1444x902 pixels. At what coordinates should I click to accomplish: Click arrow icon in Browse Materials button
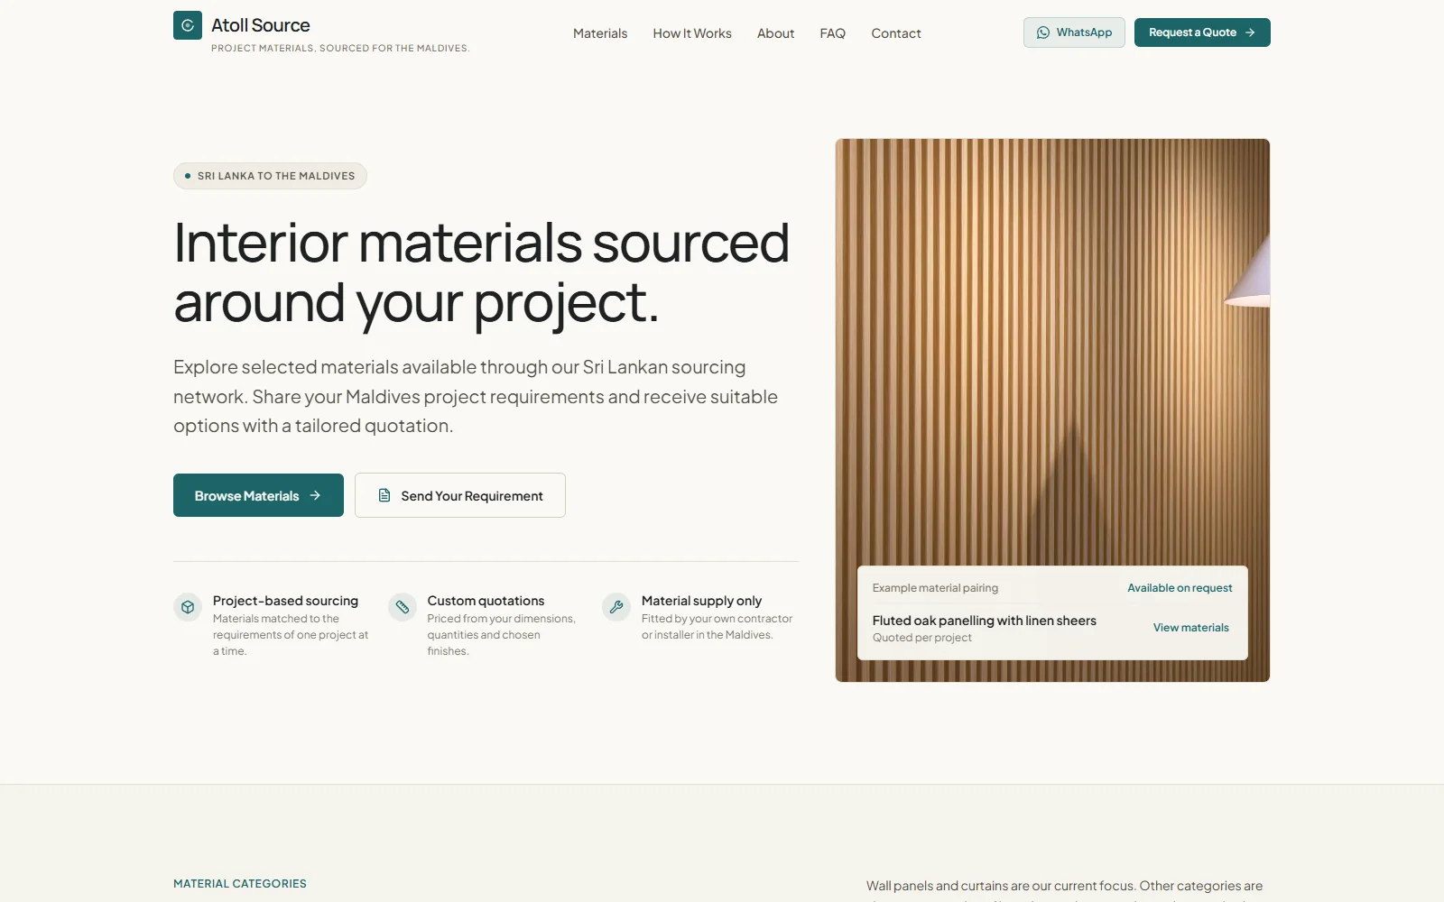(315, 495)
